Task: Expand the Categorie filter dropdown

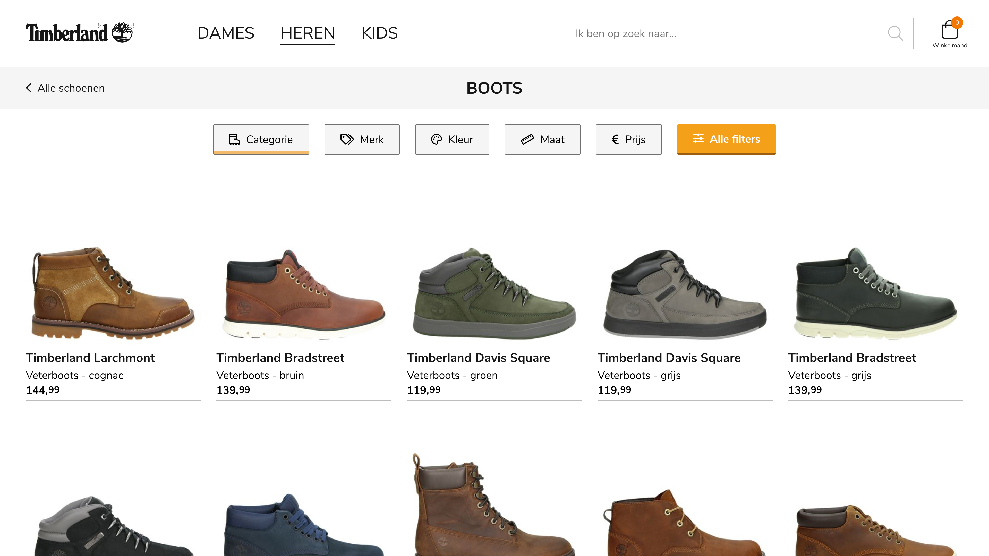Action: click(269, 139)
